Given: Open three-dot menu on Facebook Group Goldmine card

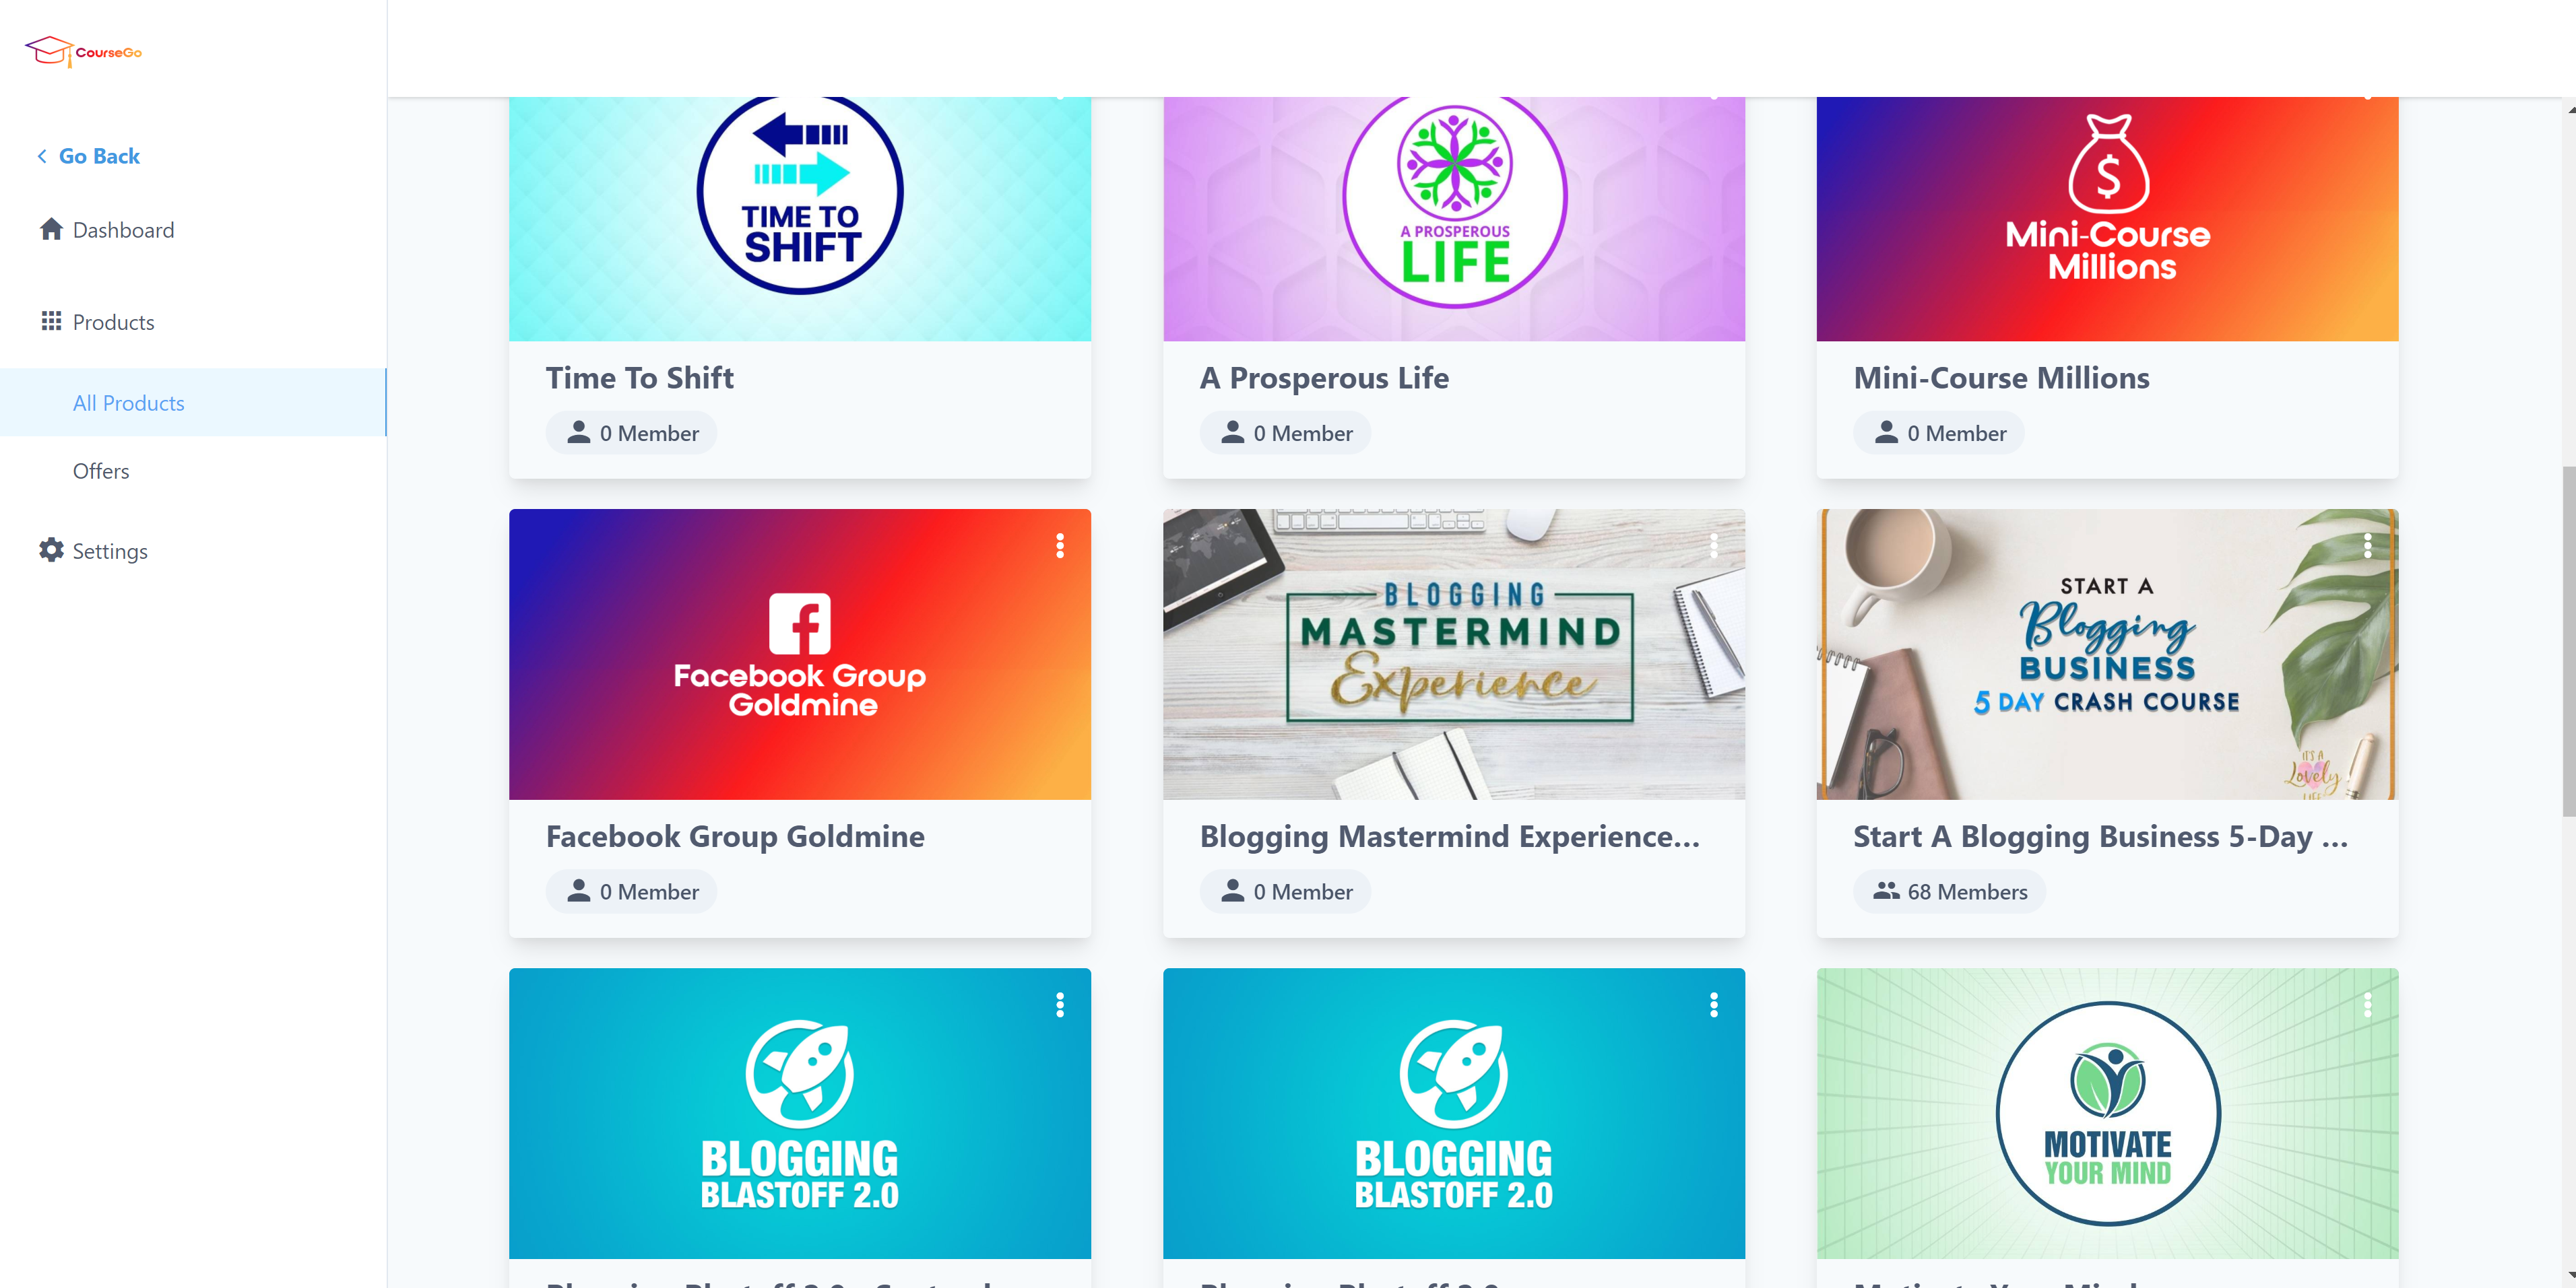Looking at the screenshot, I should (1060, 545).
